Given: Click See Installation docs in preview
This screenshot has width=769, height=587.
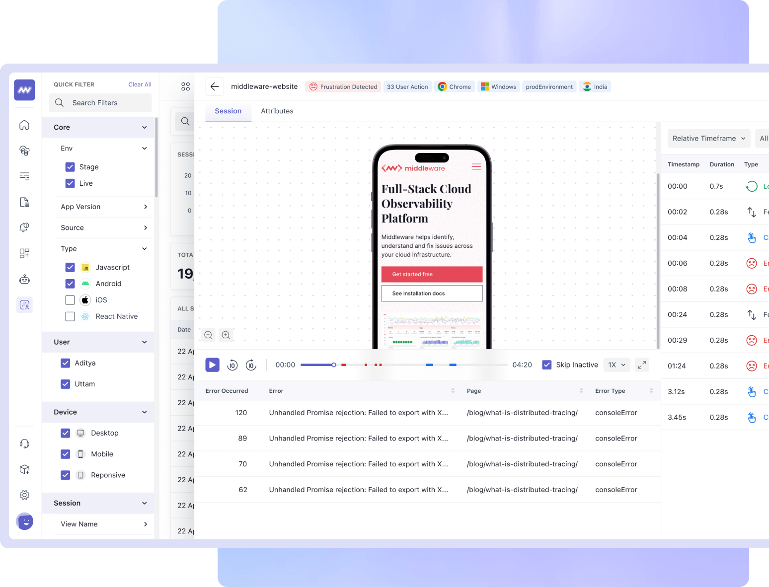Looking at the screenshot, I should (x=432, y=293).
